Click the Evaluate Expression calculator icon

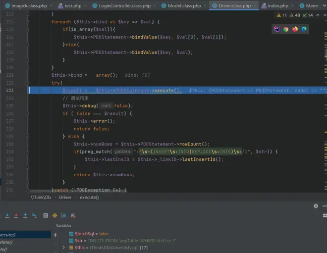pos(46,215)
